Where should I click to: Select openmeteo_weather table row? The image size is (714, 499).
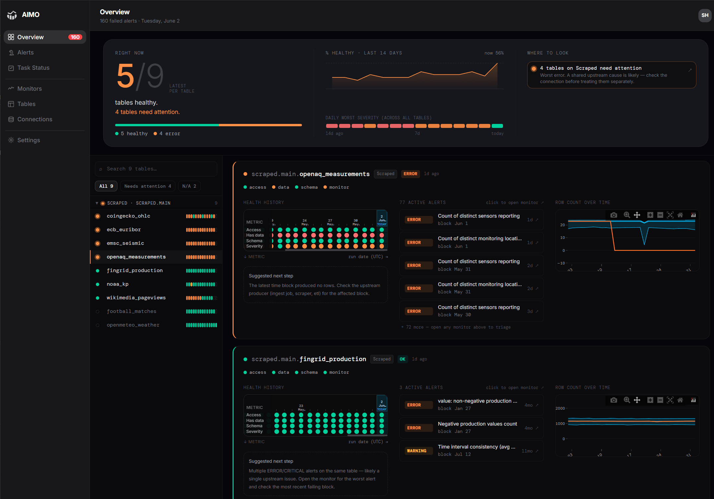coord(156,325)
